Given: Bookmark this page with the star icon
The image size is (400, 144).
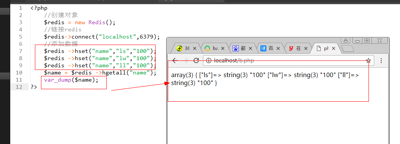Looking at the screenshot, I should [368, 60].
